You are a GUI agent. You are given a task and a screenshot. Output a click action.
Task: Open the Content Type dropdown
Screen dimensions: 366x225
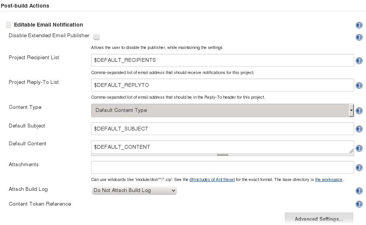pyautogui.click(x=222, y=110)
